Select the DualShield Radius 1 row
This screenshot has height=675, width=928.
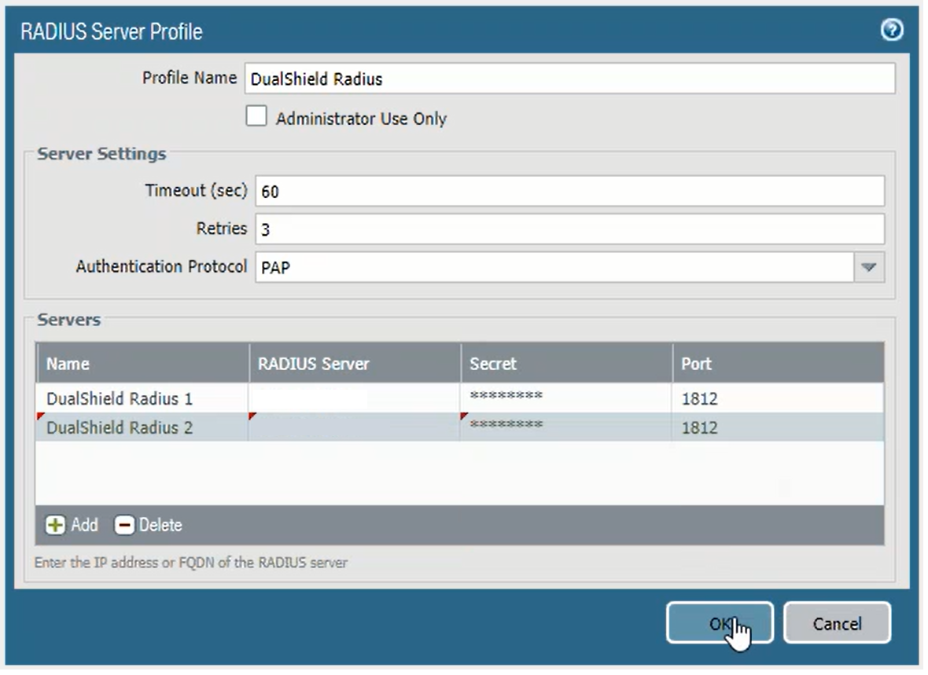point(120,398)
